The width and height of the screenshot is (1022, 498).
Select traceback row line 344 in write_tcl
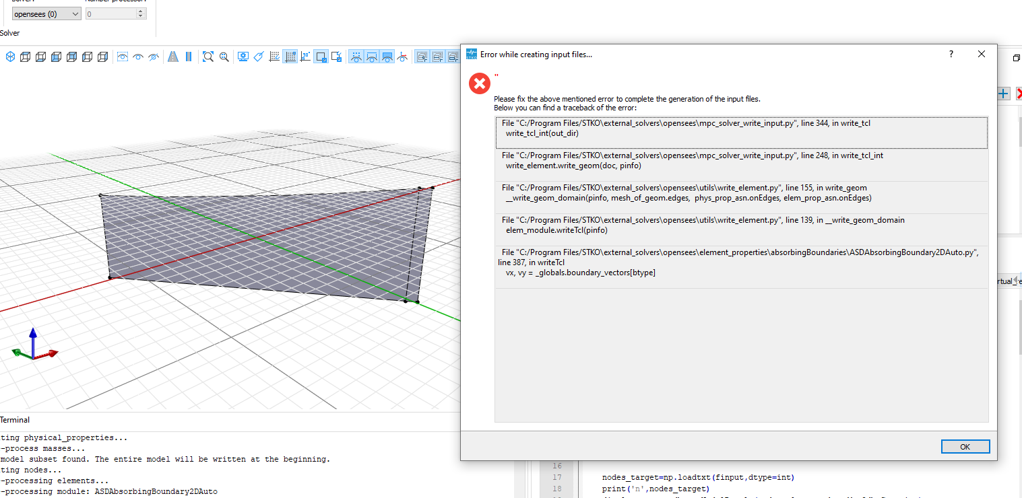(x=741, y=133)
